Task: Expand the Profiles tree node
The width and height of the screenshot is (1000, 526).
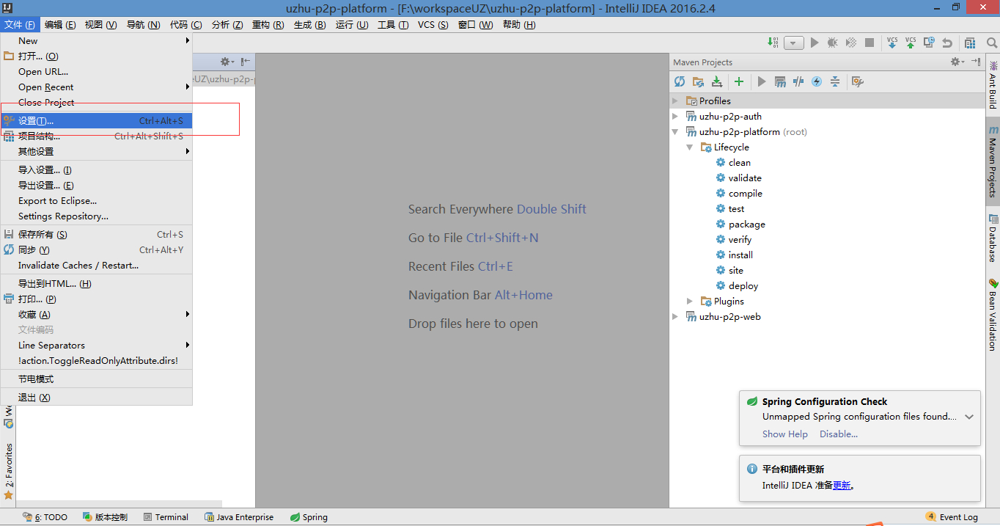Action: 675,101
